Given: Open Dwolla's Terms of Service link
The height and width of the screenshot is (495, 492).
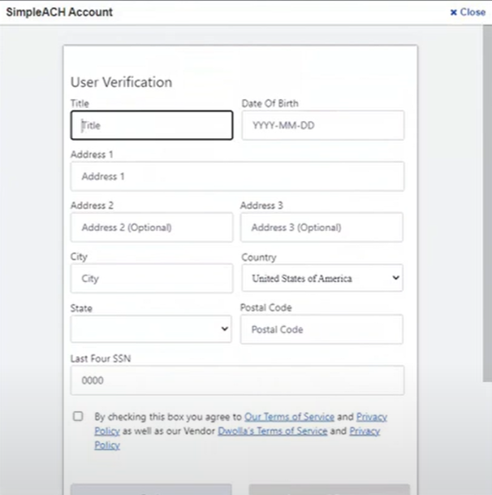Looking at the screenshot, I should [x=273, y=432].
